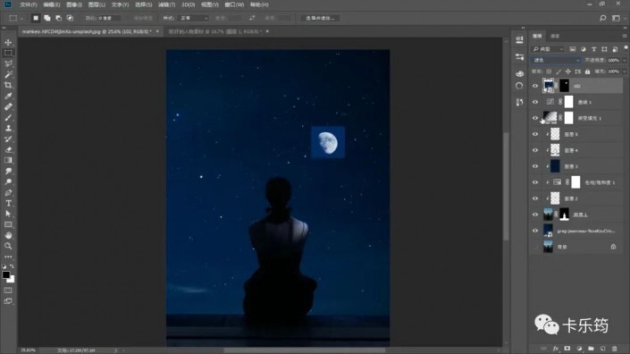
Task: Select the Hand tool
Action: pyautogui.click(x=8, y=235)
